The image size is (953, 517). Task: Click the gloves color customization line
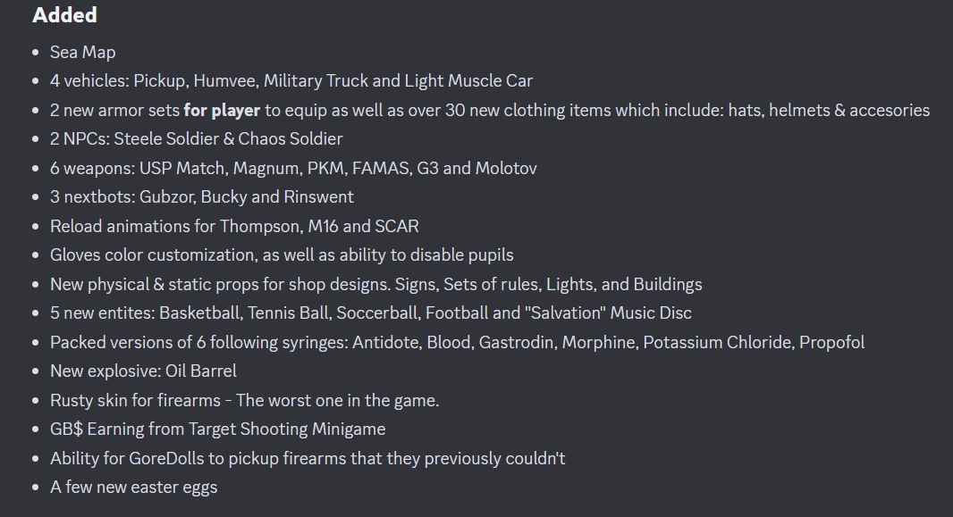click(282, 255)
